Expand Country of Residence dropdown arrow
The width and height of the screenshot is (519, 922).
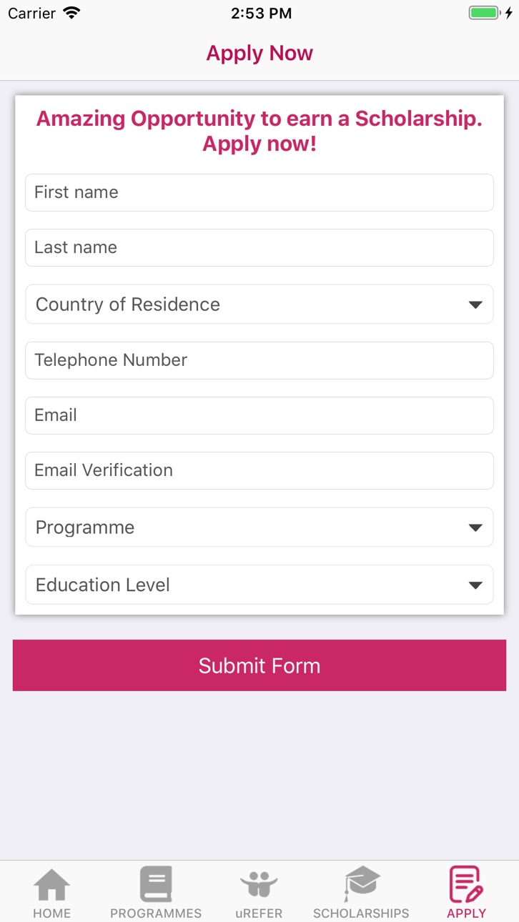[x=475, y=305]
